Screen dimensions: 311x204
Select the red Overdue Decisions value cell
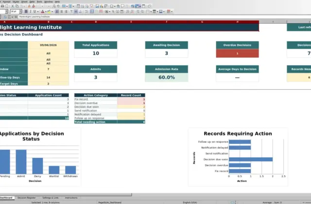(x=238, y=53)
